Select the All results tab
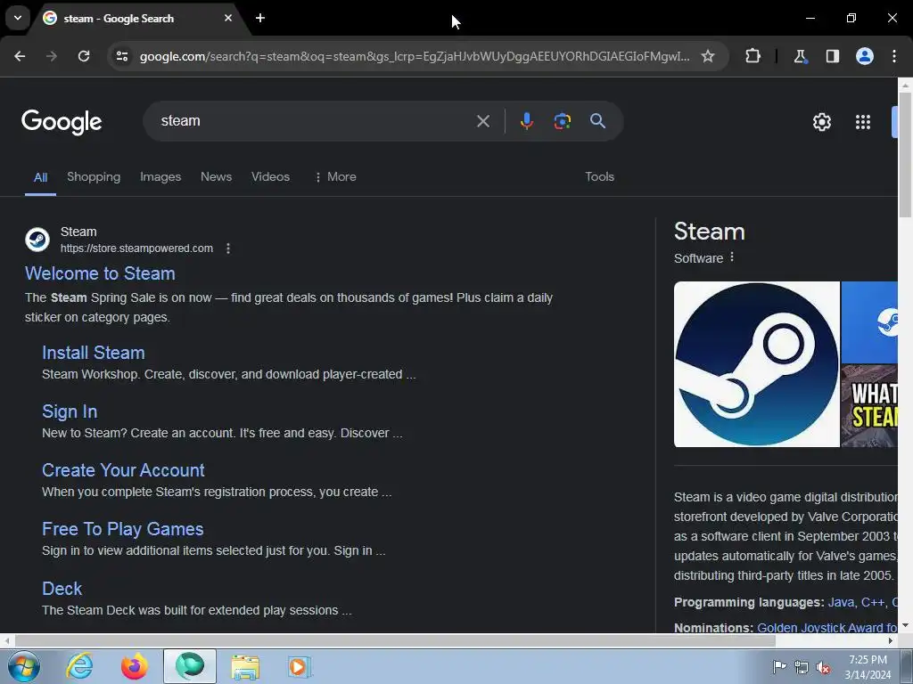The width and height of the screenshot is (913, 684). (x=40, y=177)
